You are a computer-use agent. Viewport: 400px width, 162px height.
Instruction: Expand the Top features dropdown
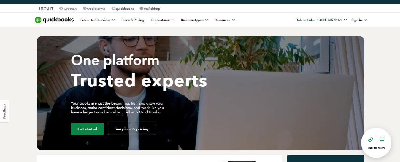click(x=162, y=20)
